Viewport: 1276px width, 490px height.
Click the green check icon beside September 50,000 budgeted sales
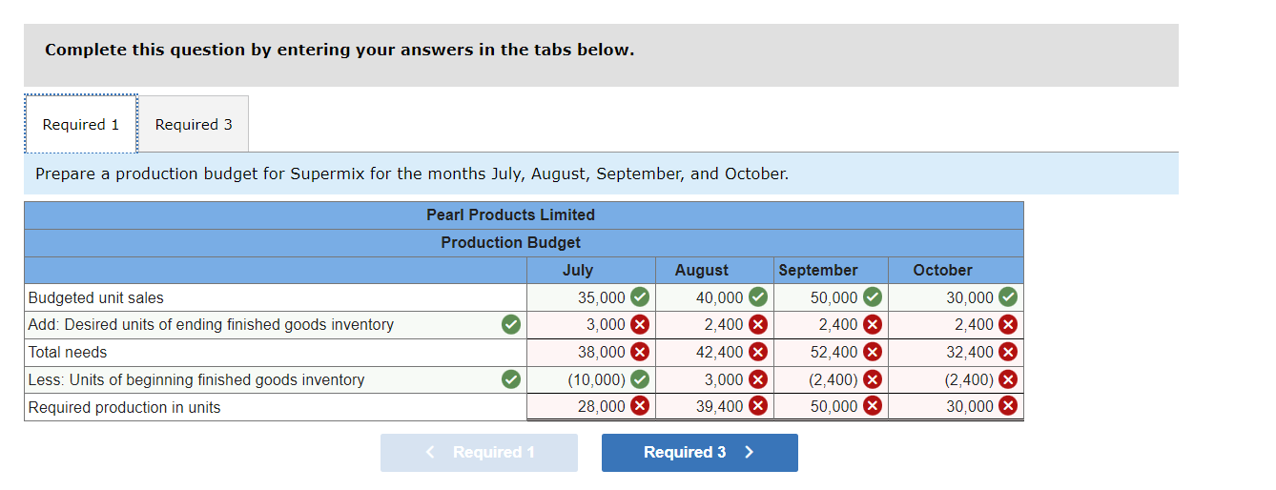(873, 297)
